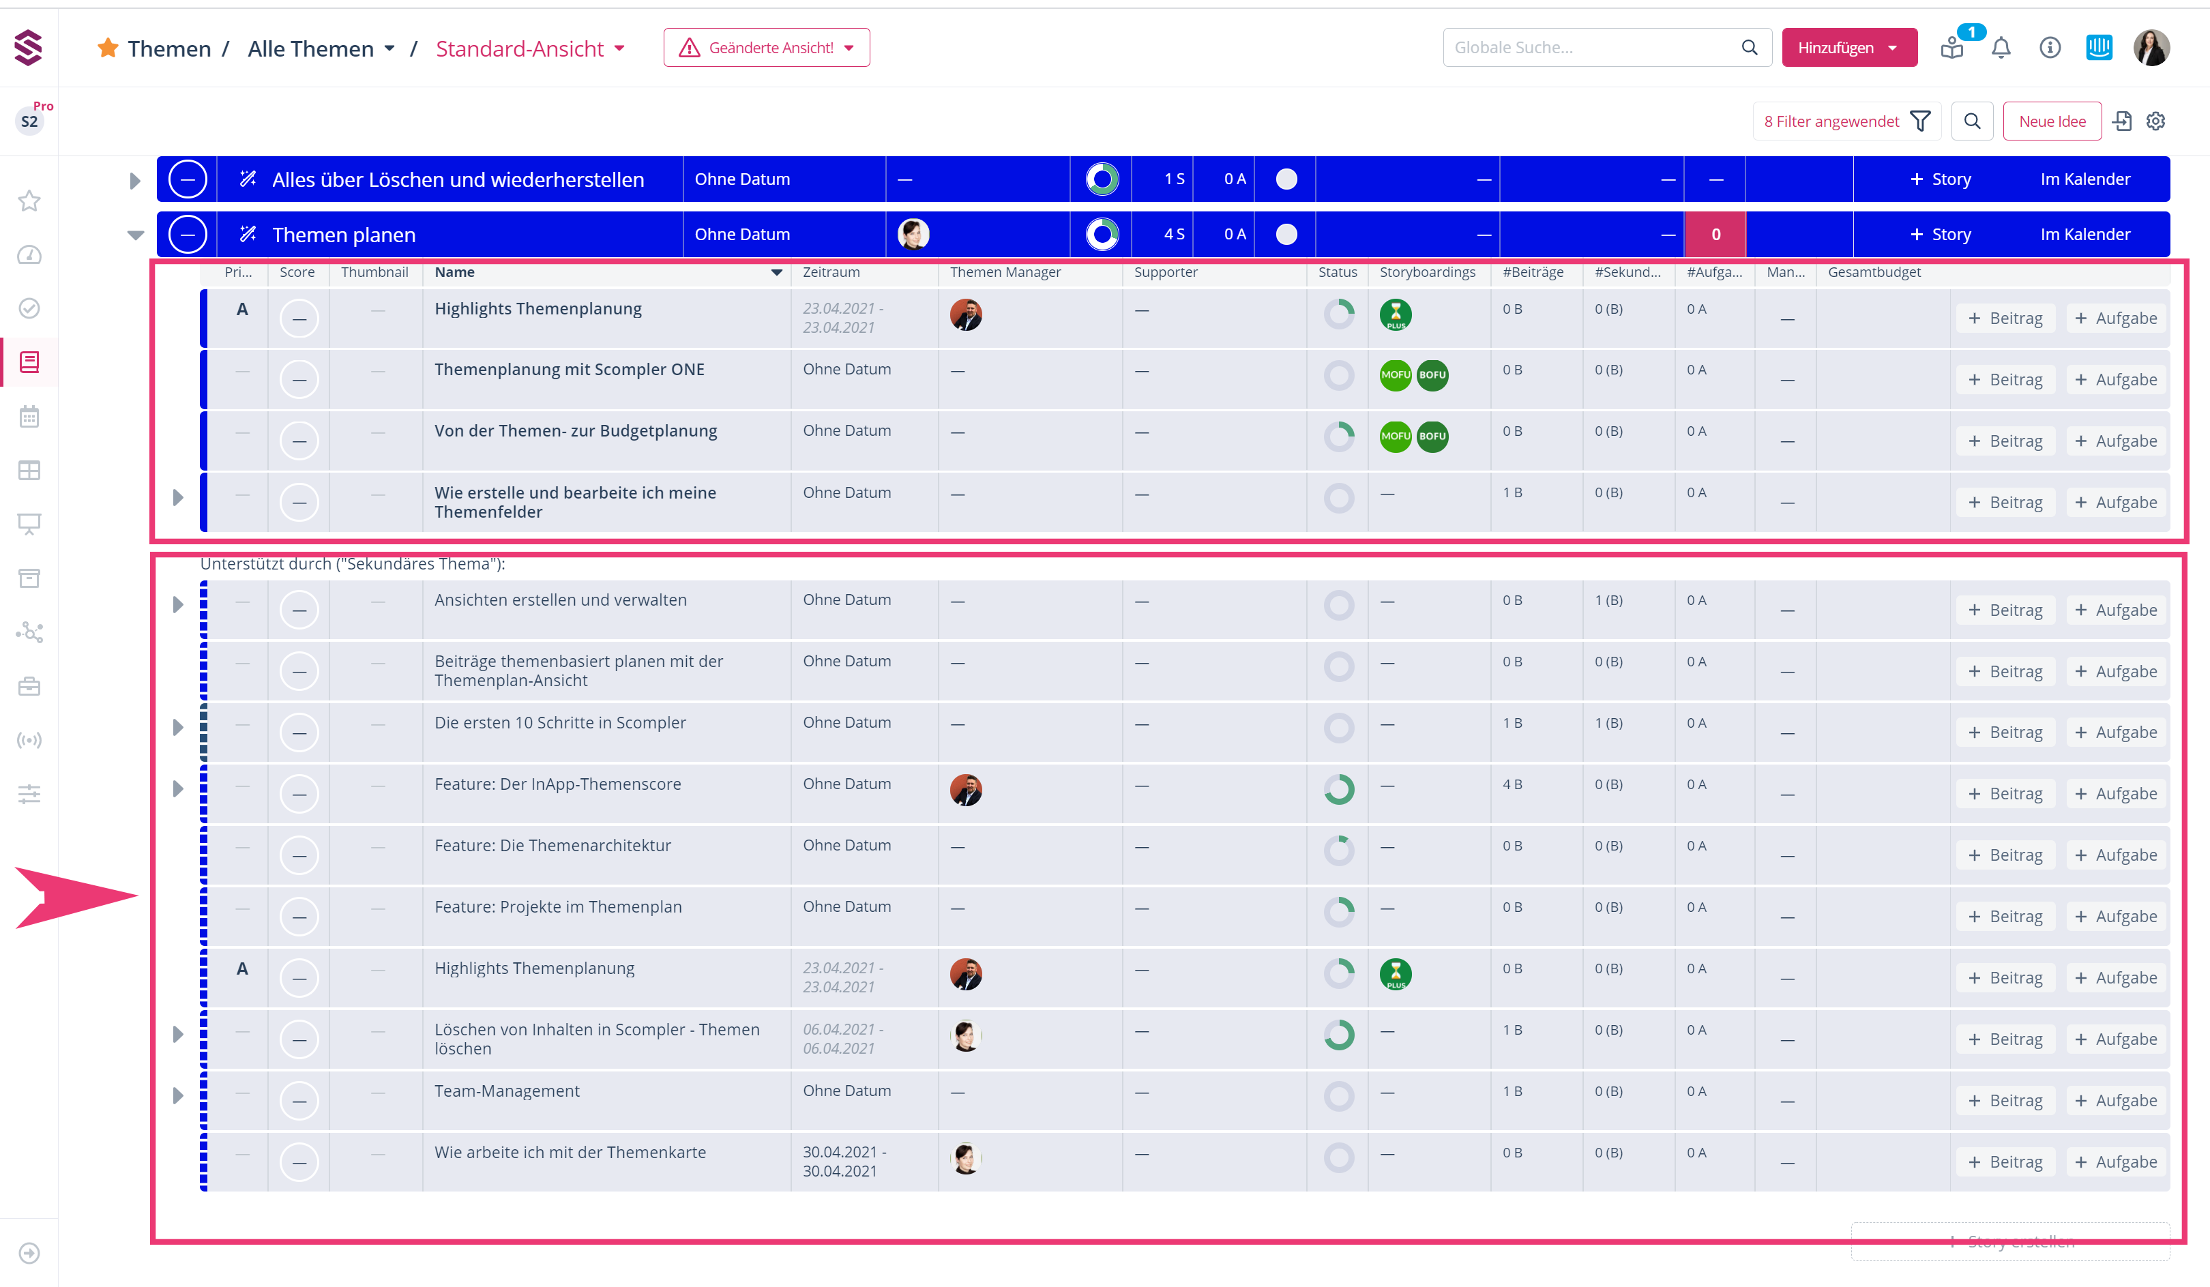Open the Hinzufügen dropdown
2210x1287 pixels.
point(1848,47)
